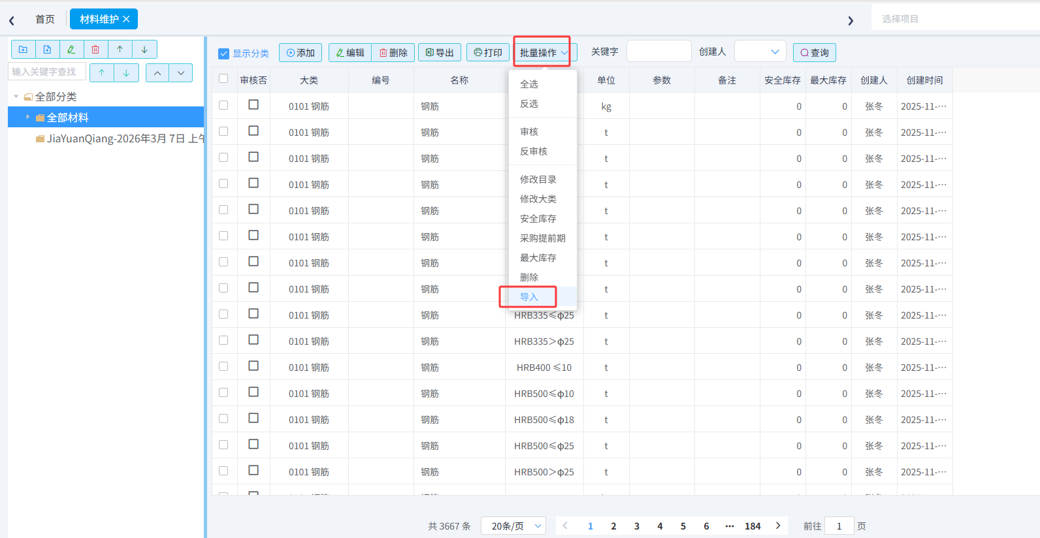
Task: Click the green down arrow beside the search box
Action: 126,72
